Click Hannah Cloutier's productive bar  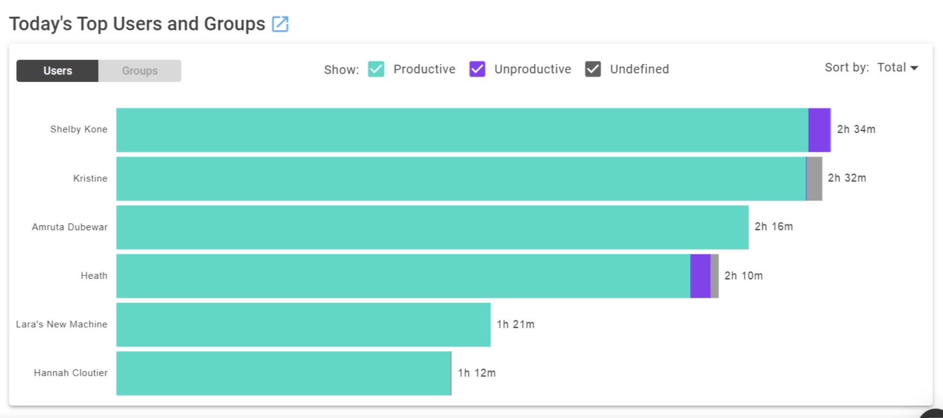tap(284, 373)
